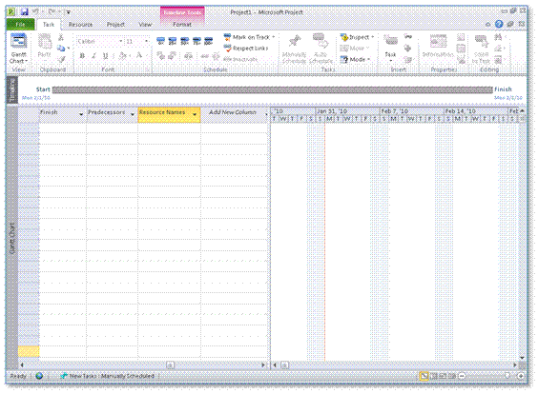This screenshot has height=394, width=538.
Task: Click the Insert Summary icon
Action: (408, 36)
